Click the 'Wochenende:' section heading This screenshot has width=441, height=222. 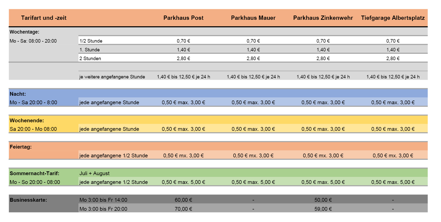tap(27, 121)
